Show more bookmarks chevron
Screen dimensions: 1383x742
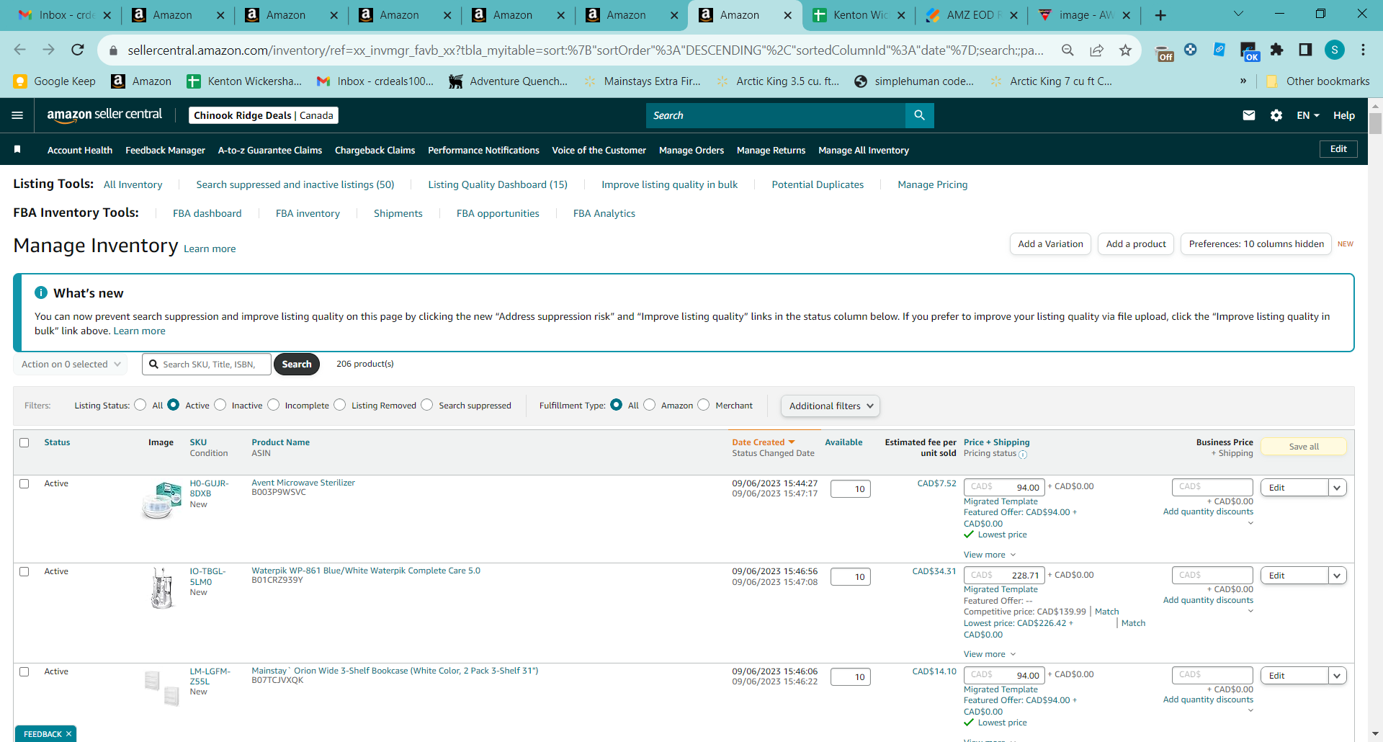pos(1243,81)
